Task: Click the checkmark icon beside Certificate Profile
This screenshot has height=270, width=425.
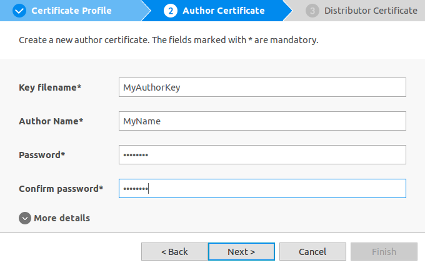Action: (19, 11)
